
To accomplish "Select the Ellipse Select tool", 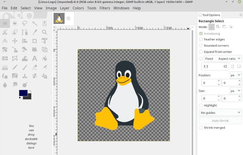I will (15, 23).
